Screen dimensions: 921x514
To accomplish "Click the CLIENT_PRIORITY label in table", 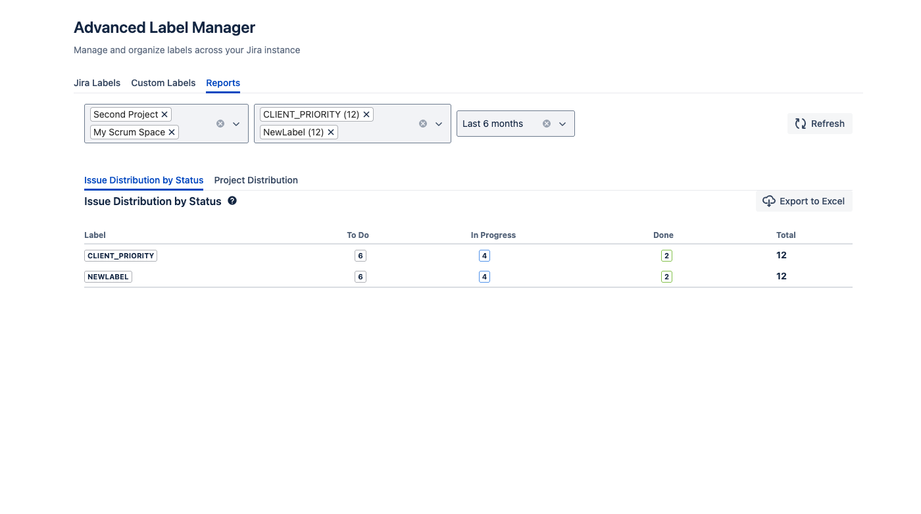I will click(x=120, y=256).
